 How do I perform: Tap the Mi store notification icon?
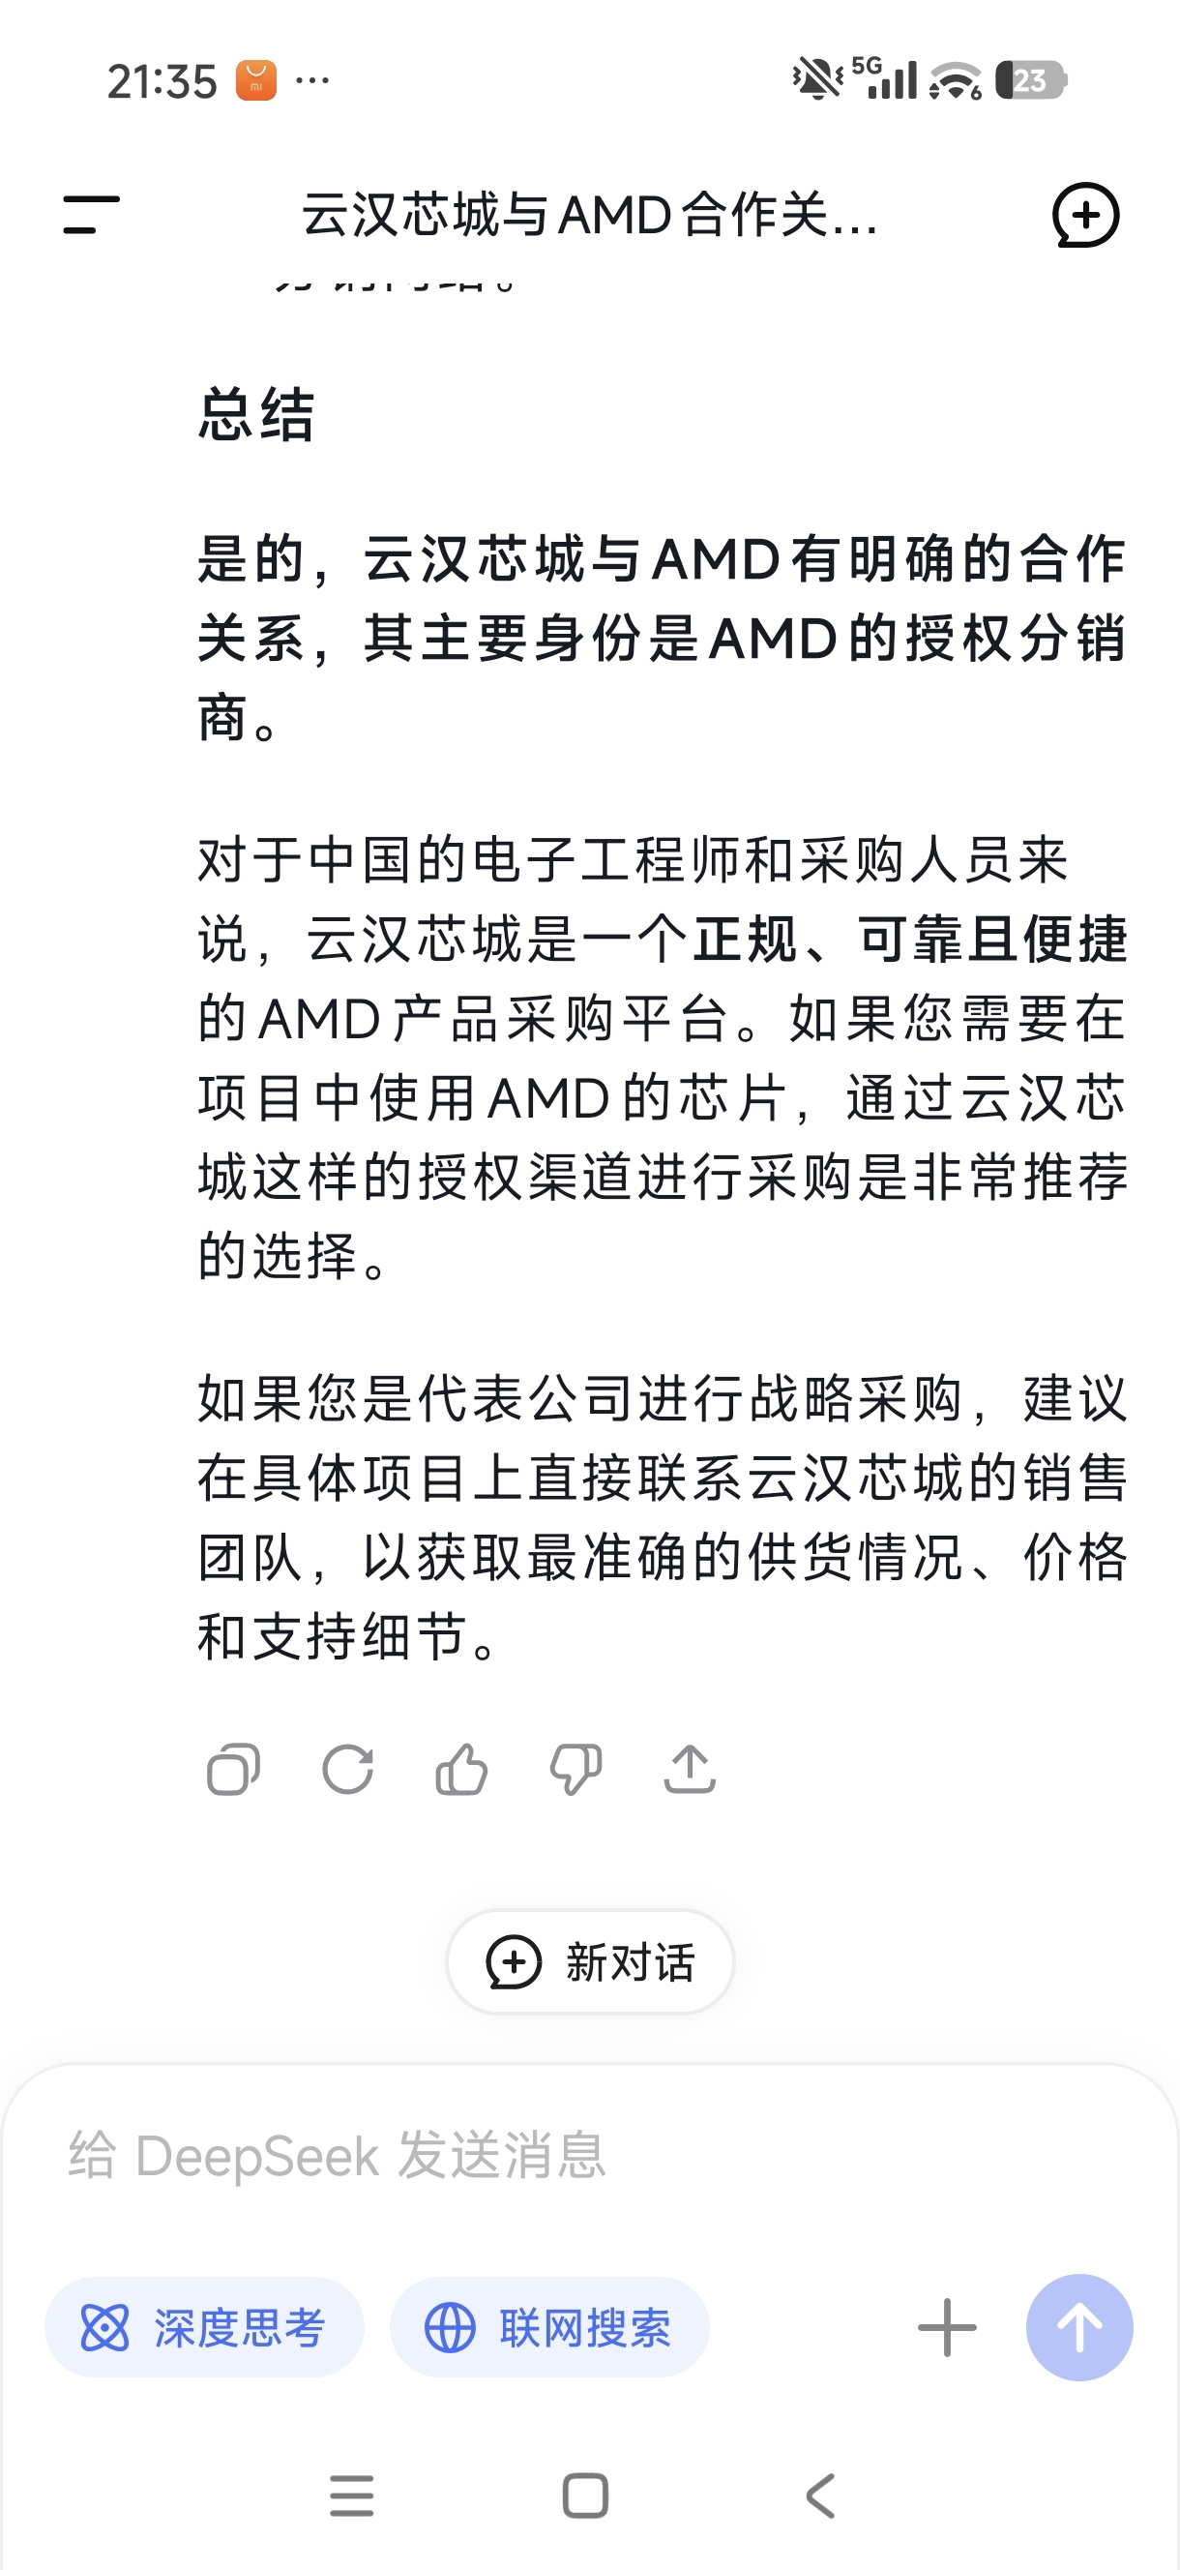pyautogui.click(x=255, y=81)
